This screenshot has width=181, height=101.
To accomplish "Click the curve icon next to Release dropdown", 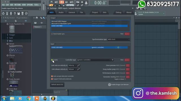I will pyautogui.click(x=79, y=69).
